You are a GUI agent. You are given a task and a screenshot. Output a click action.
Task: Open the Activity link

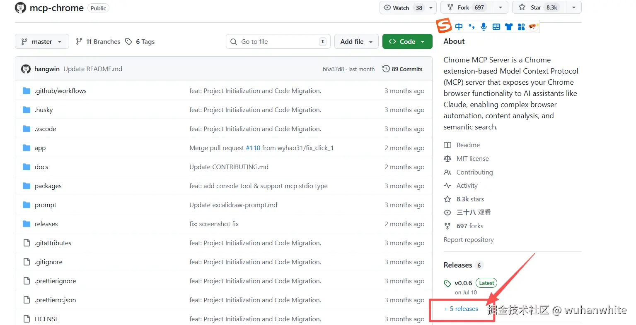(x=461, y=186)
